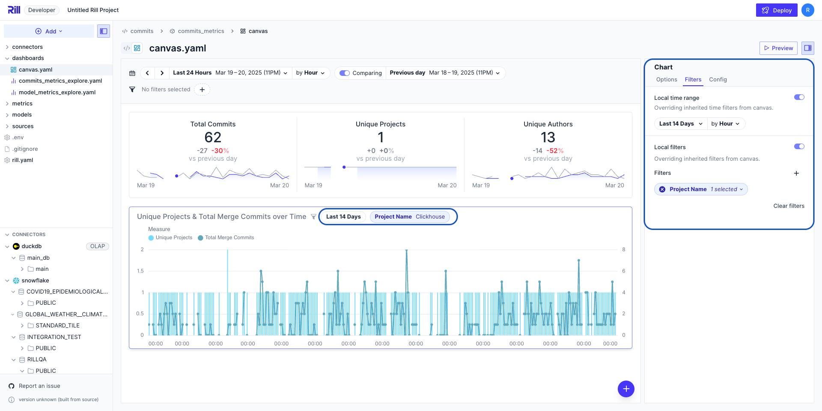Click the blue add component button
Screen dimensions: 822x411
coord(625,389)
